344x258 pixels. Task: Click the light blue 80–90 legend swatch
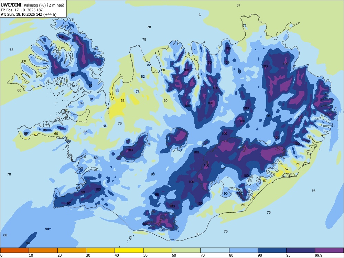click(x=244, y=250)
